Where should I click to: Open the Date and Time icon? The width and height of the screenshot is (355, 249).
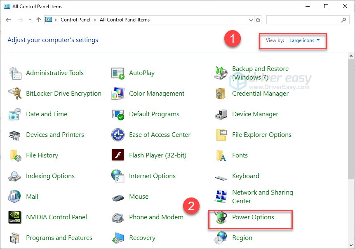tap(15, 114)
